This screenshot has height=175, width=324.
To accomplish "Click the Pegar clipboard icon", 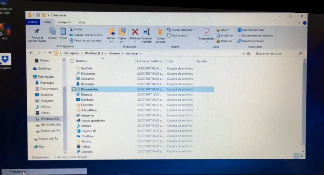I will coord(63,31).
